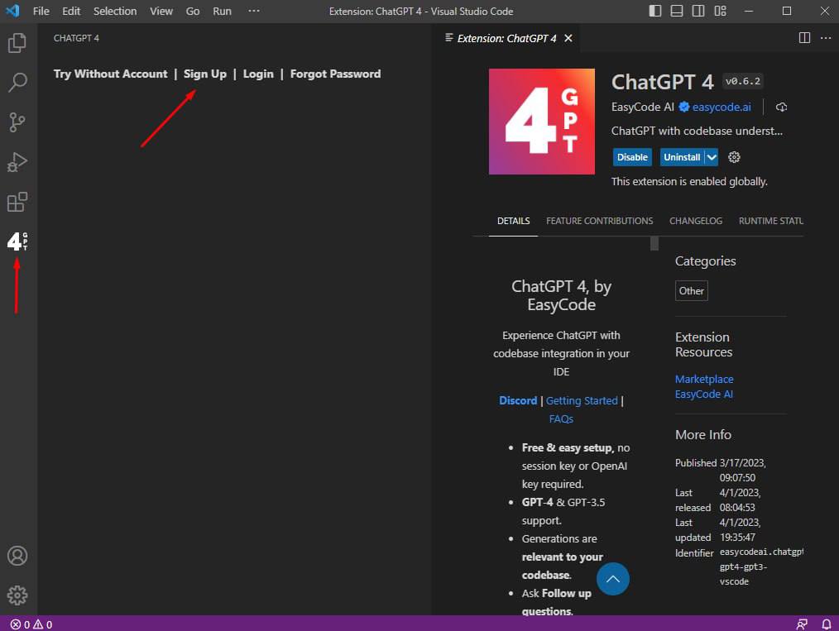Click the readme scrollbar thumb

(x=654, y=243)
